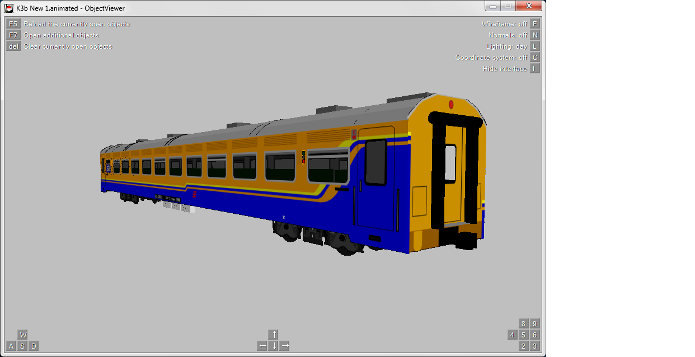
Task: Click the D key icon to move right
Action: click(x=34, y=345)
